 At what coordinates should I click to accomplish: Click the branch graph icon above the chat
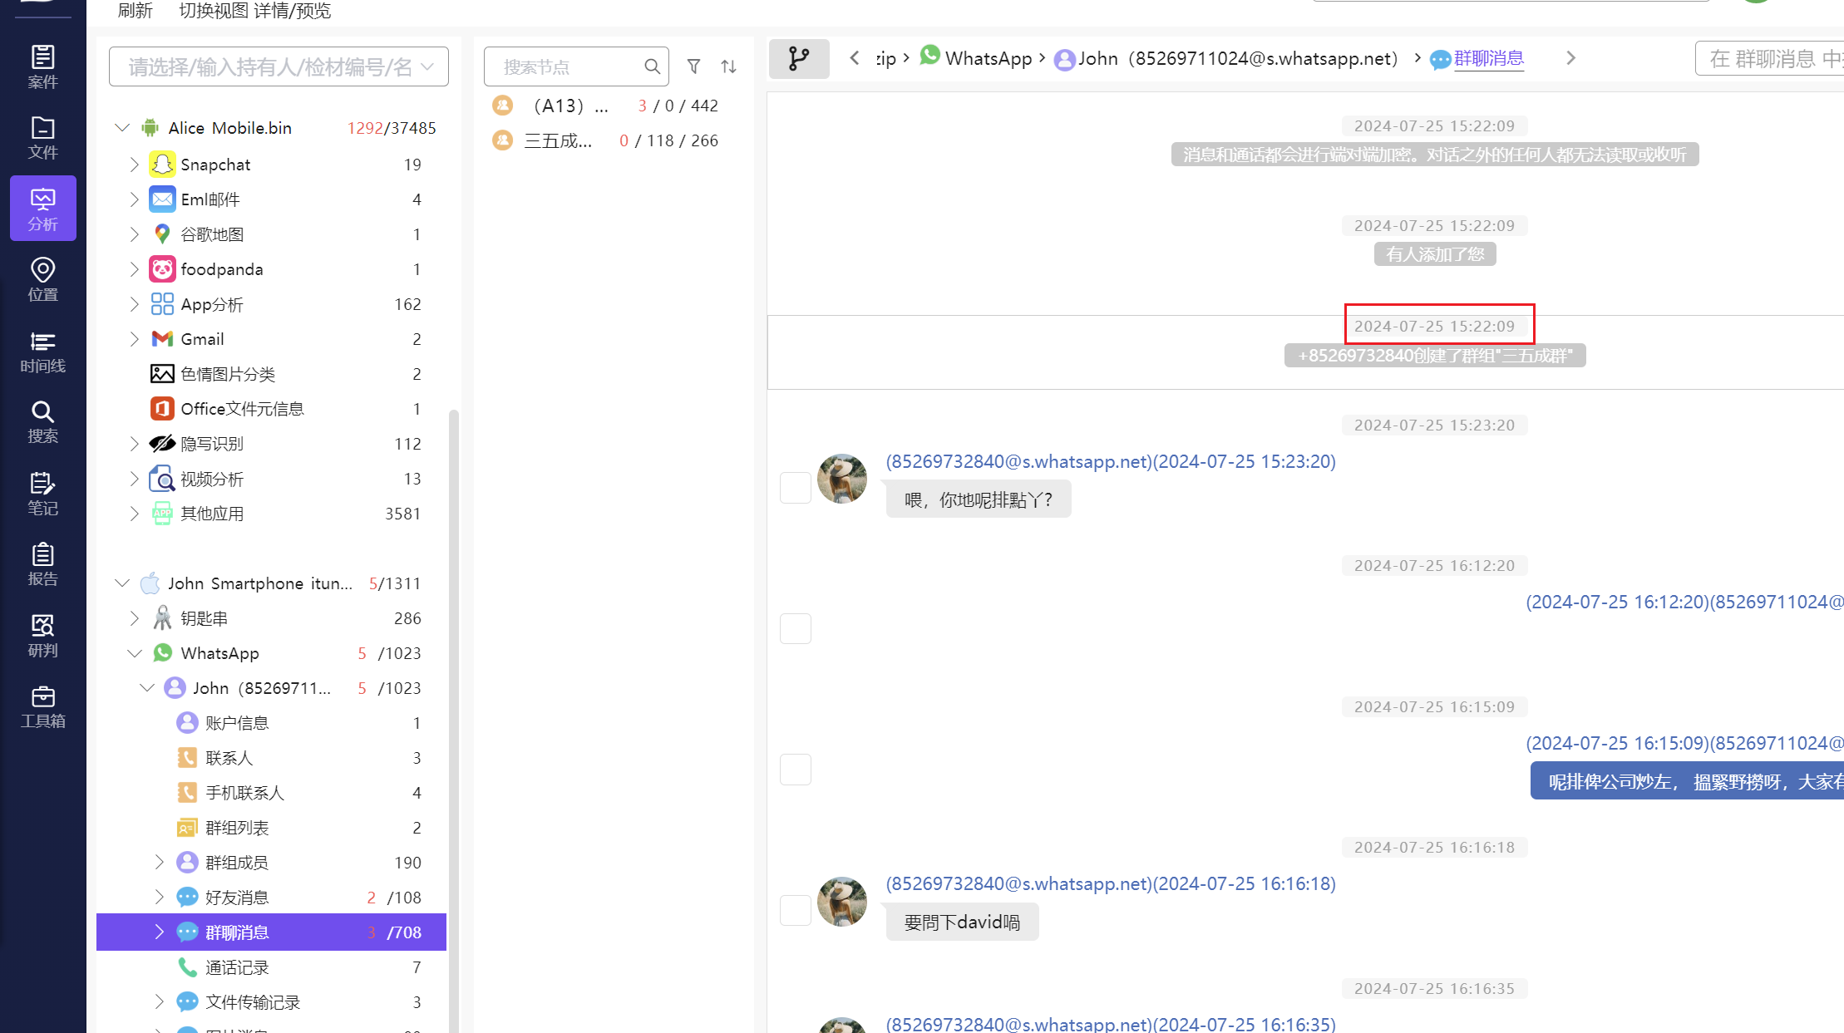click(x=799, y=58)
